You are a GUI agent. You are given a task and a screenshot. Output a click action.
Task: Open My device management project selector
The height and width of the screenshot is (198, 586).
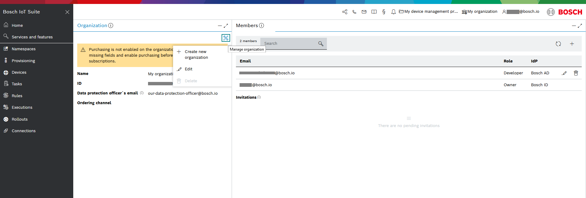pyautogui.click(x=428, y=12)
